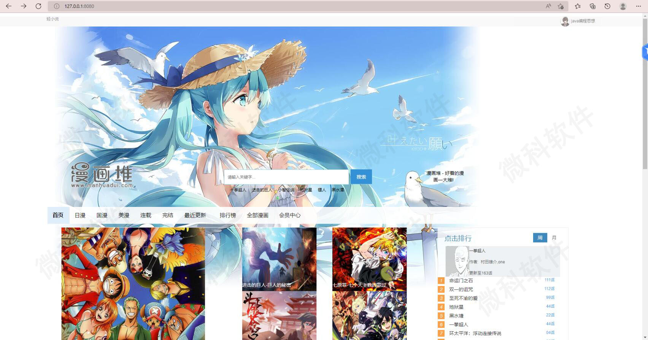Click rank number 1 badge
This screenshot has height=340, width=648.
pos(441,281)
